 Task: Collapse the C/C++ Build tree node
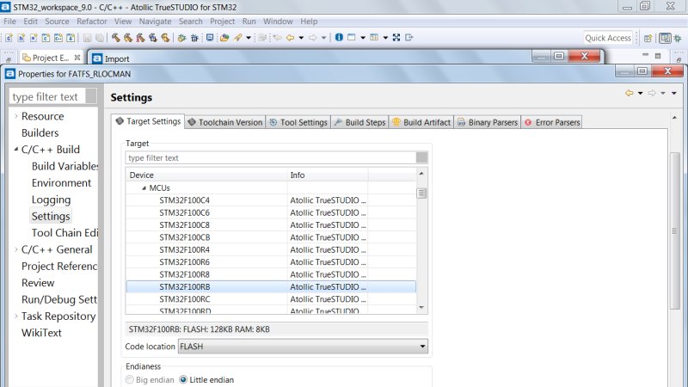(16, 149)
